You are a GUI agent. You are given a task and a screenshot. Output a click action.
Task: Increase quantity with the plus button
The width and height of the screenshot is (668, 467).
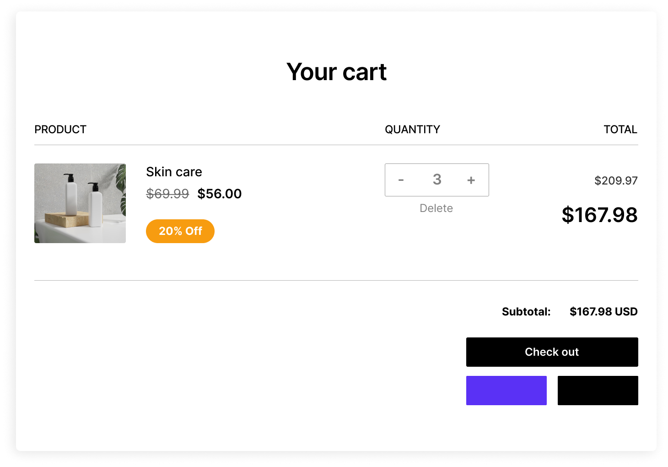[471, 180]
